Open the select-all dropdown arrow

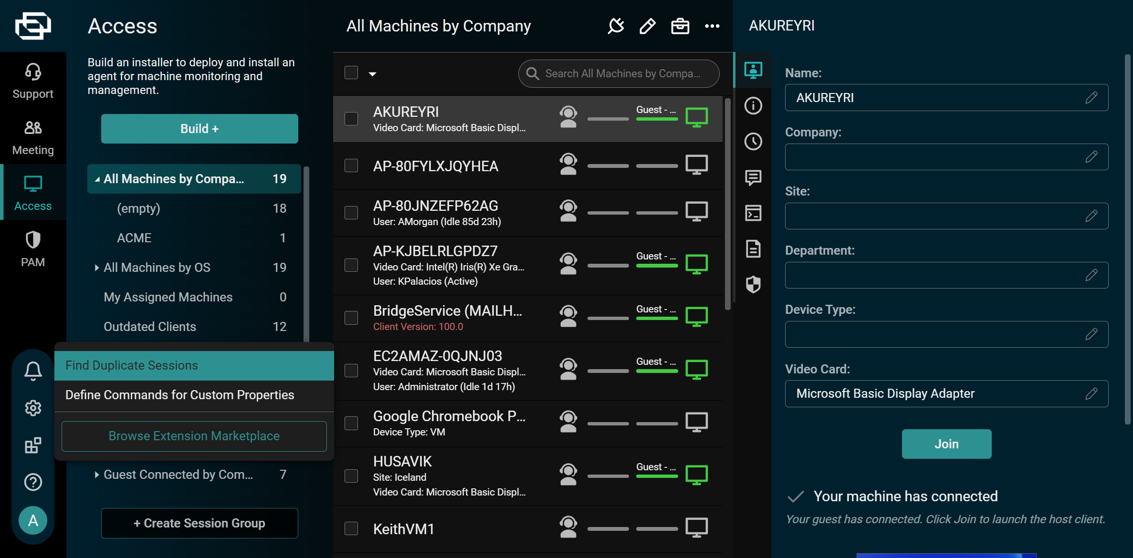373,74
